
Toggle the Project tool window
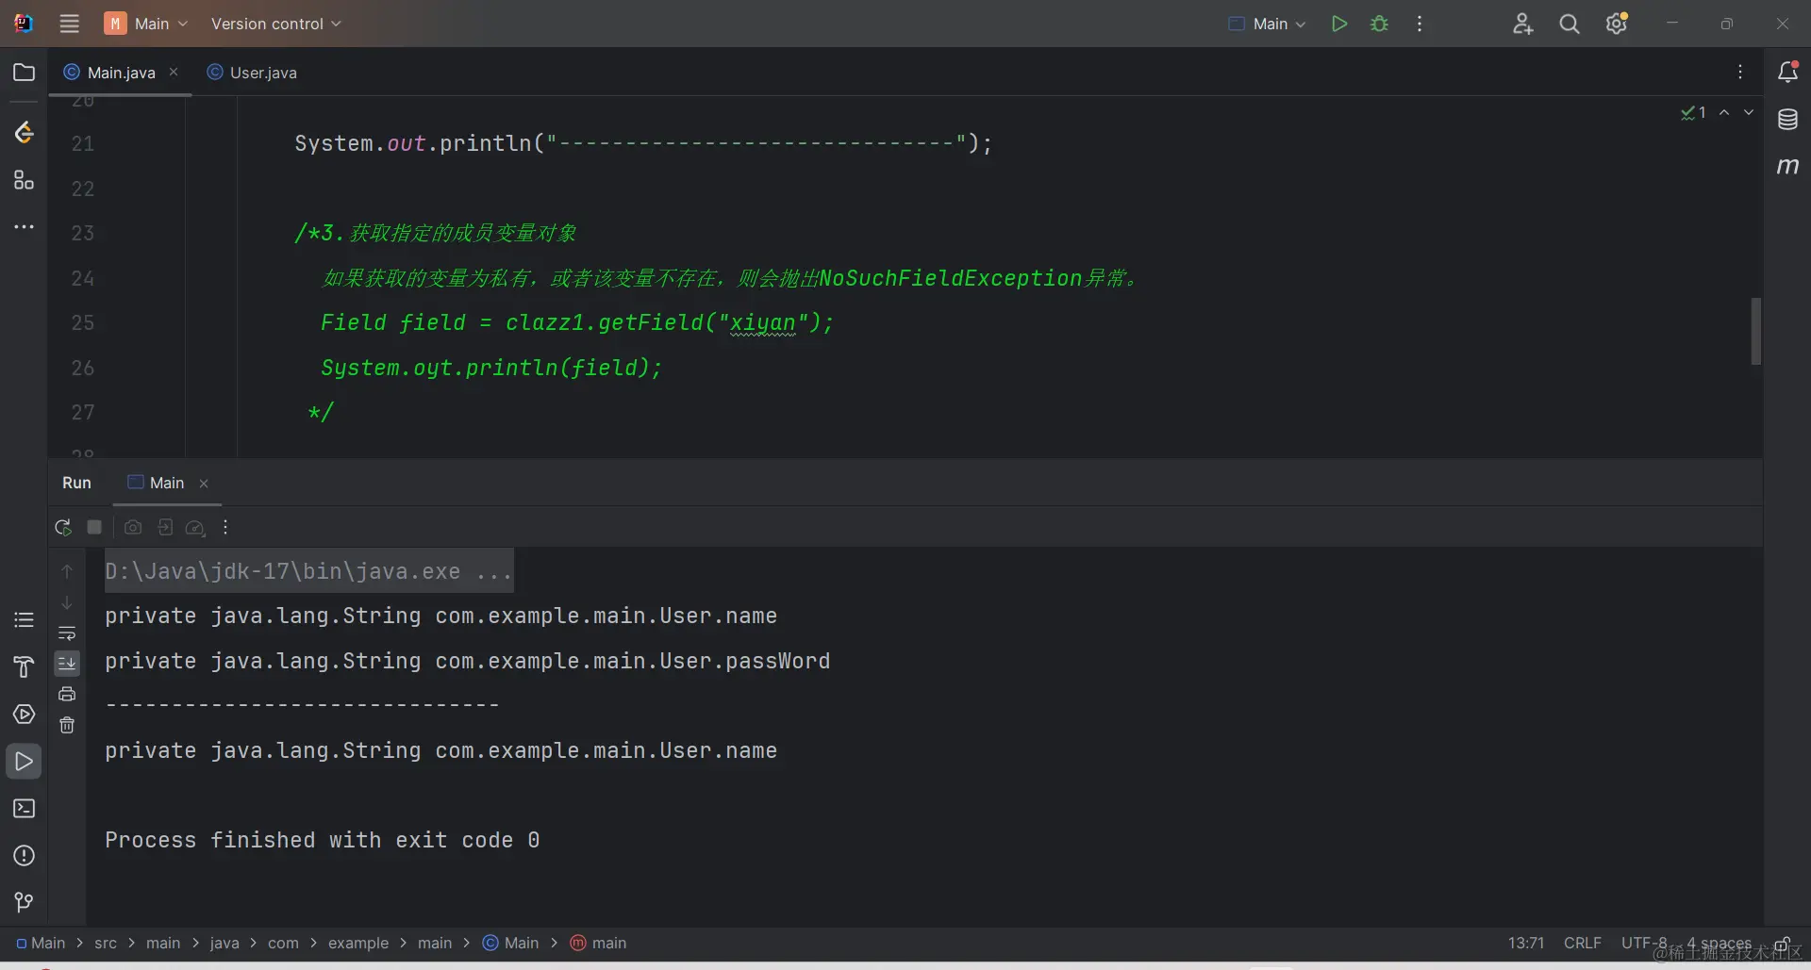coord(24,73)
